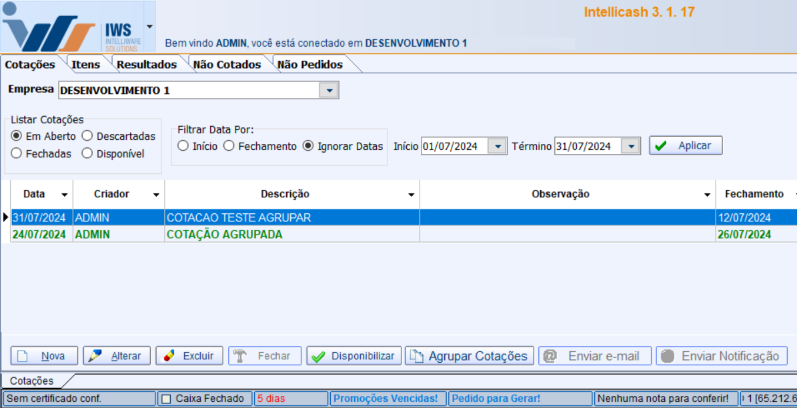Image resolution: width=797 pixels, height=408 pixels.
Task: Click the eraser icon on Excluir
Action: click(169, 356)
